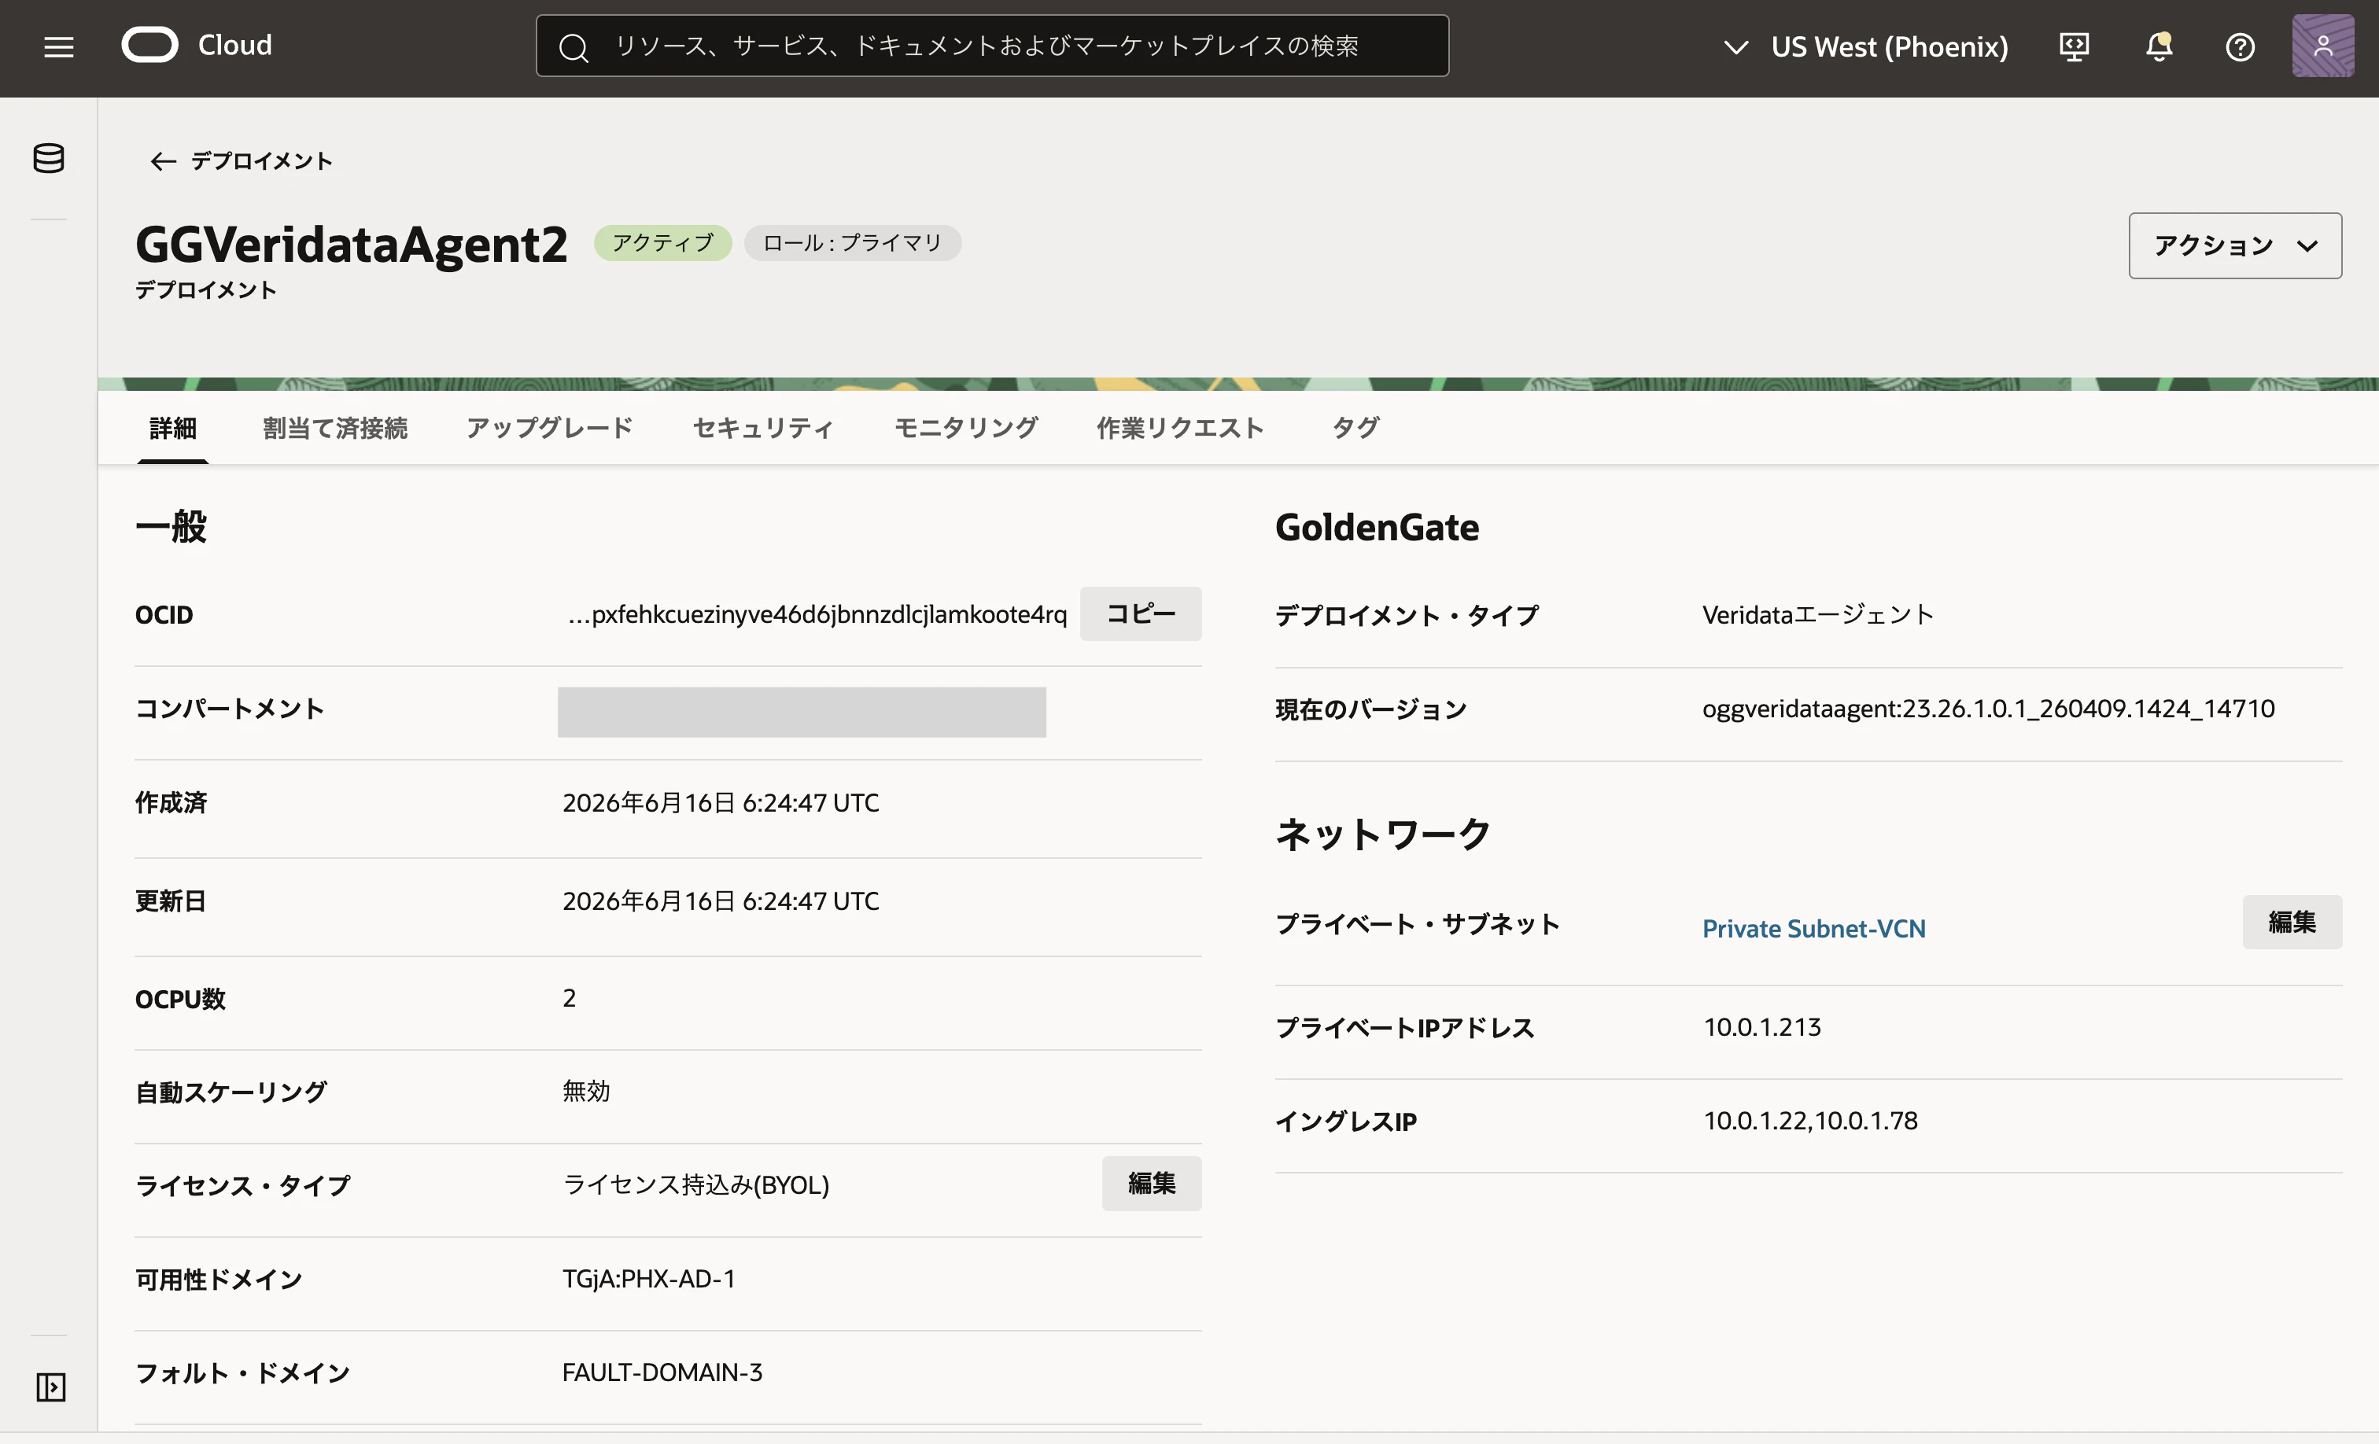Open the 作業リクエスト tab
This screenshot has height=1444, width=2379.
[x=1180, y=428]
